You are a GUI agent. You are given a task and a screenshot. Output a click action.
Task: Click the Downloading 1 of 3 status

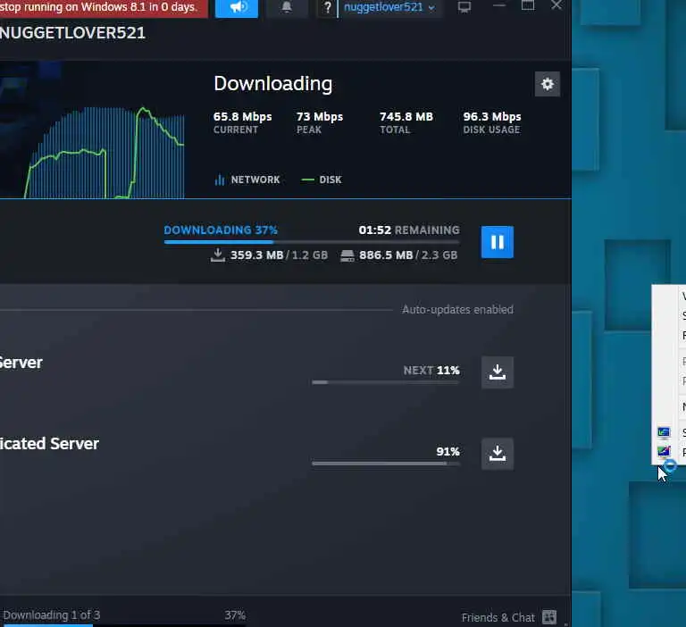tap(52, 615)
